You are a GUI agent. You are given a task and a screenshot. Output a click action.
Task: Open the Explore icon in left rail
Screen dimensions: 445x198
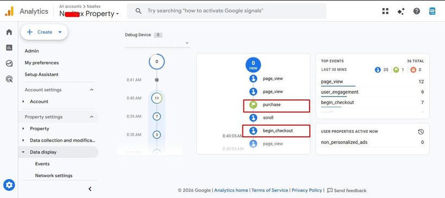[x=9, y=63]
